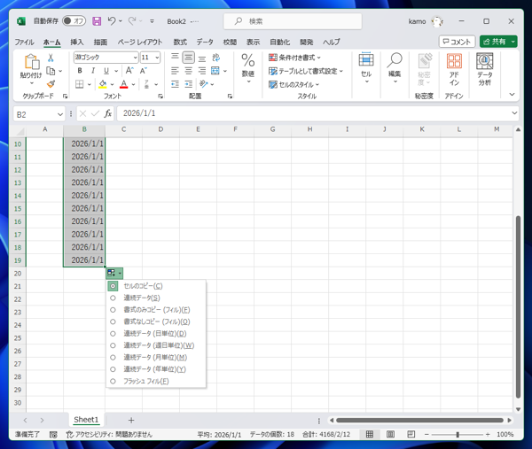Open the font name dropdown
Viewport: 532px width, 449px height.
pyautogui.click(x=135, y=58)
